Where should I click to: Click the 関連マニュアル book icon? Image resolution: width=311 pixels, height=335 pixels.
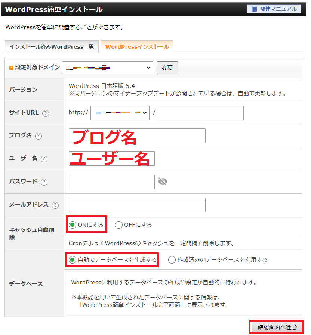(254, 9)
